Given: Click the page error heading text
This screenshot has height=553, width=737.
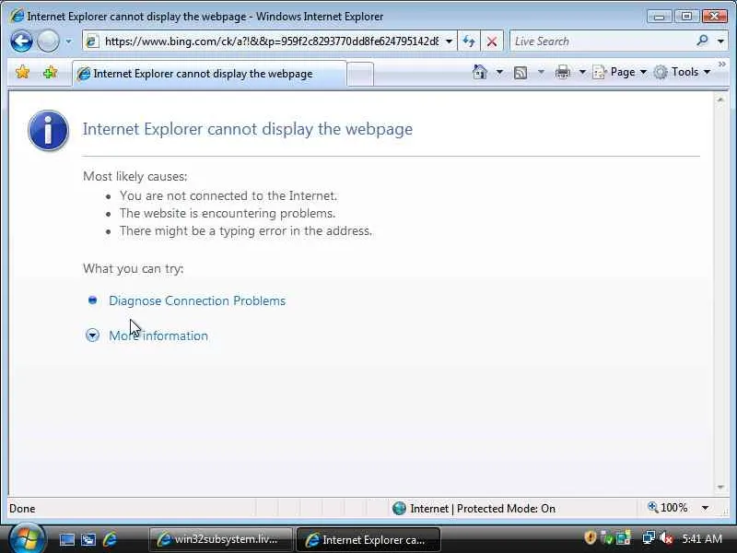Looking at the screenshot, I should (x=247, y=129).
